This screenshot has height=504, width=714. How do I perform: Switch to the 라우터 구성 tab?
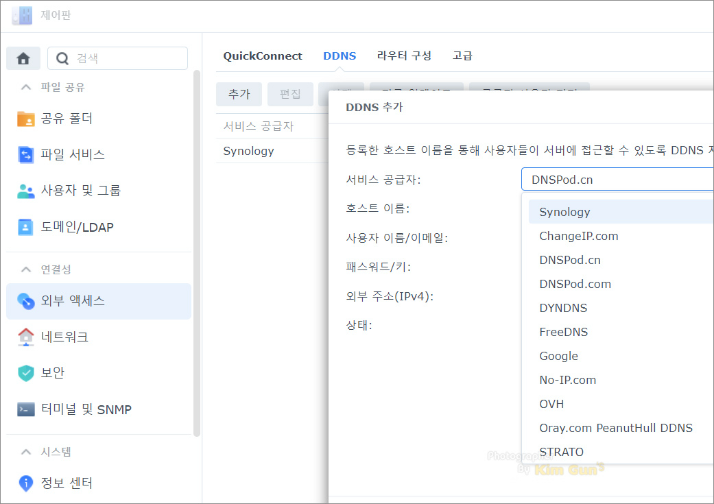click(x=405, y=56)
